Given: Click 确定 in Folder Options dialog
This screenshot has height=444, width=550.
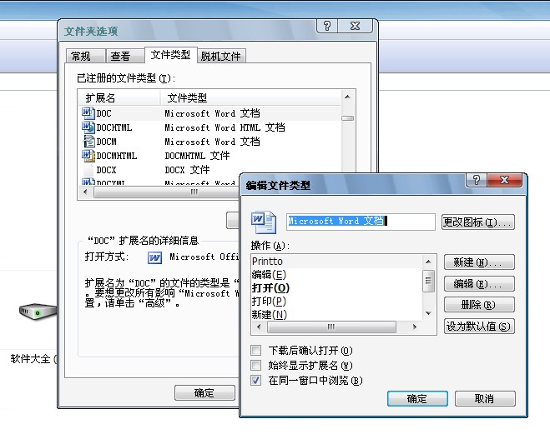Looking at the screenshot, I should [x=204, y=393].
